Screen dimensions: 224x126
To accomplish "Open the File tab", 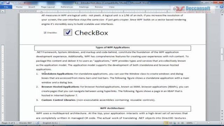I will coord(6,7).
